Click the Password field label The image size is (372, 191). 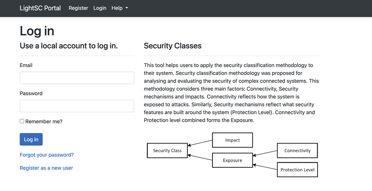click(x=31, y=93)
